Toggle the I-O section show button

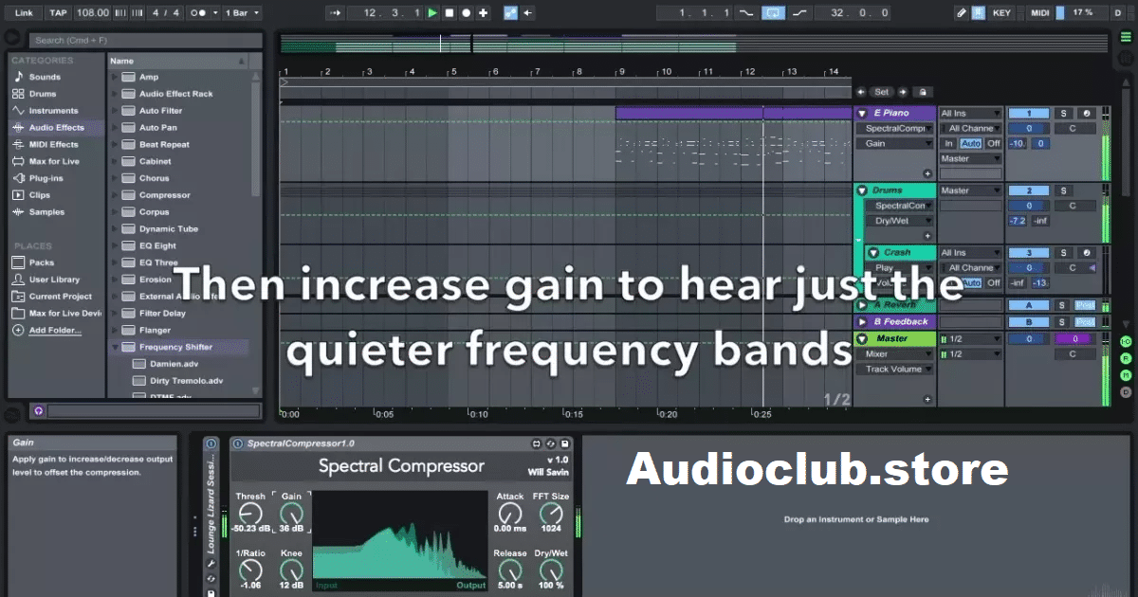click(x=1126, y=341)
